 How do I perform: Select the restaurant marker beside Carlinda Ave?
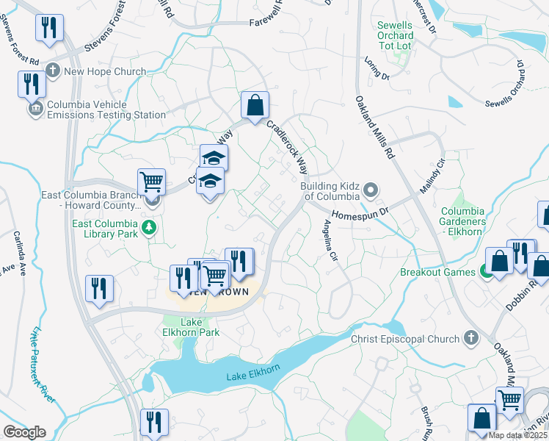99,288
